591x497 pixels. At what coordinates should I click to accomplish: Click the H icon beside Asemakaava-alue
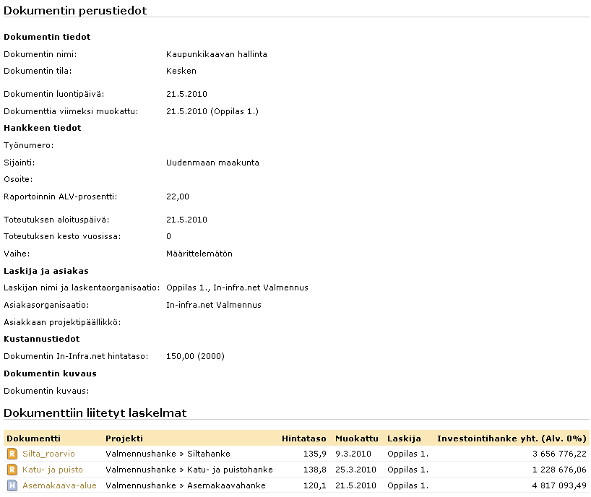click(x=12, y=485)
